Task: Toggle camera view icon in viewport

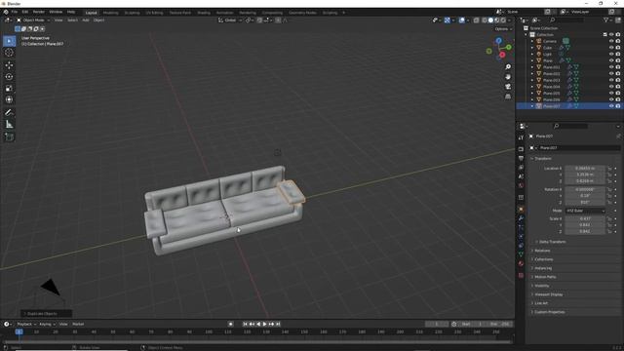Action: 508,87
